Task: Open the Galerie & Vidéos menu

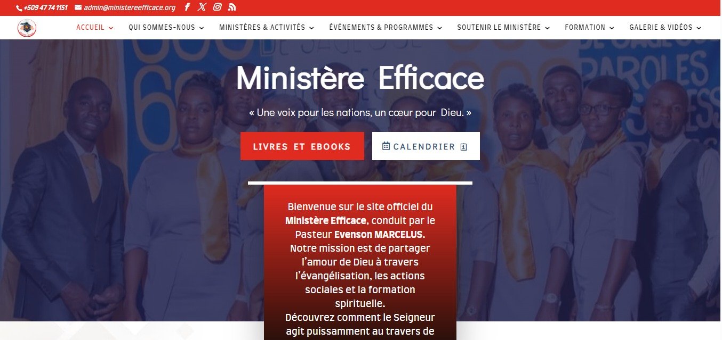Action: [665, 28]
